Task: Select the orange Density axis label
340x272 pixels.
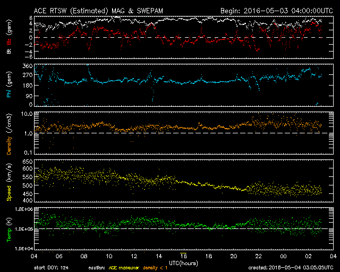Action: [x=9, y=134]
